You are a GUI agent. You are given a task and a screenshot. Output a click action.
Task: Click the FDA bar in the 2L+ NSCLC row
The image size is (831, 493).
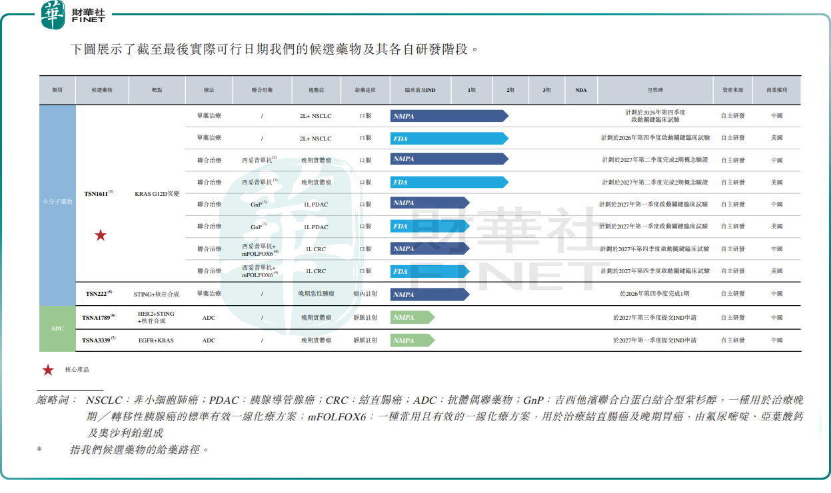pos(449,138)
